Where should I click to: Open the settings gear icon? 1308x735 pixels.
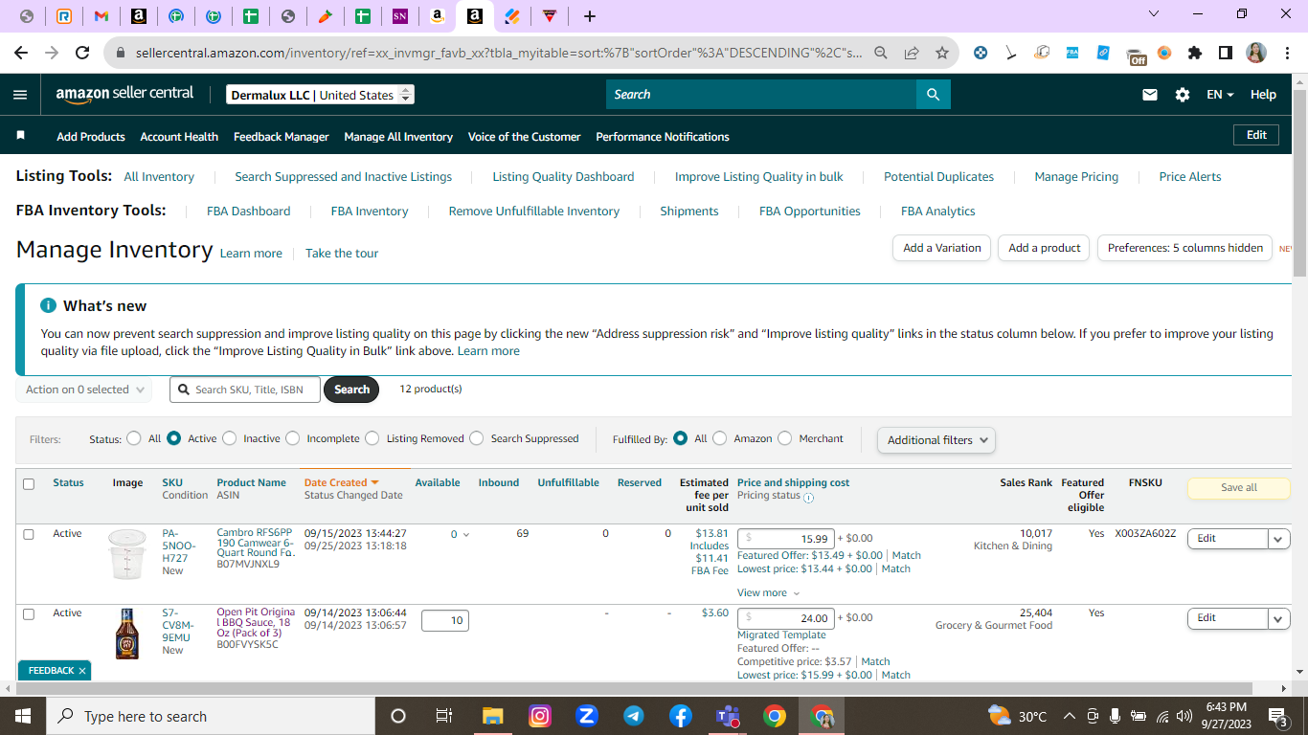point(1183,95)
